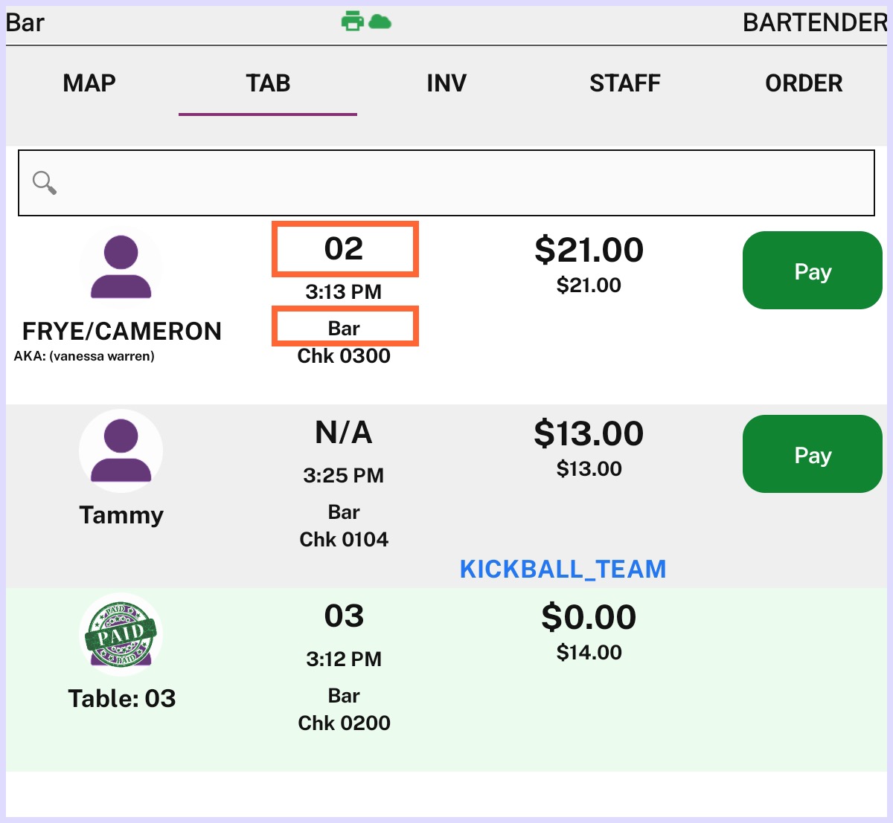
Task: Click the magnifying glass search icon
Action: [45, 183]
